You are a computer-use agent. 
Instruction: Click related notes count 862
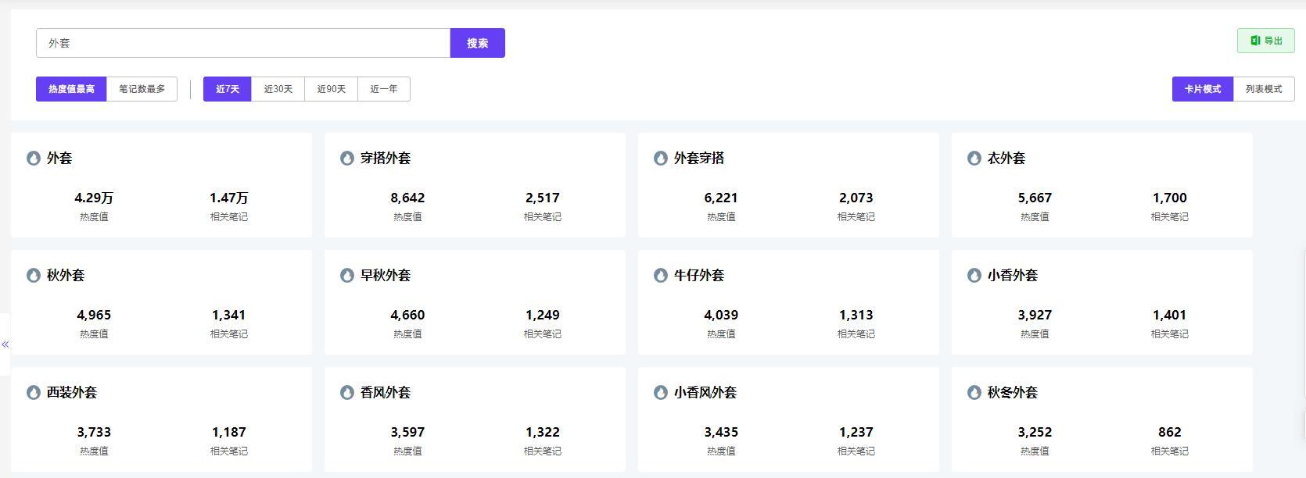(x=1170, y=432)
